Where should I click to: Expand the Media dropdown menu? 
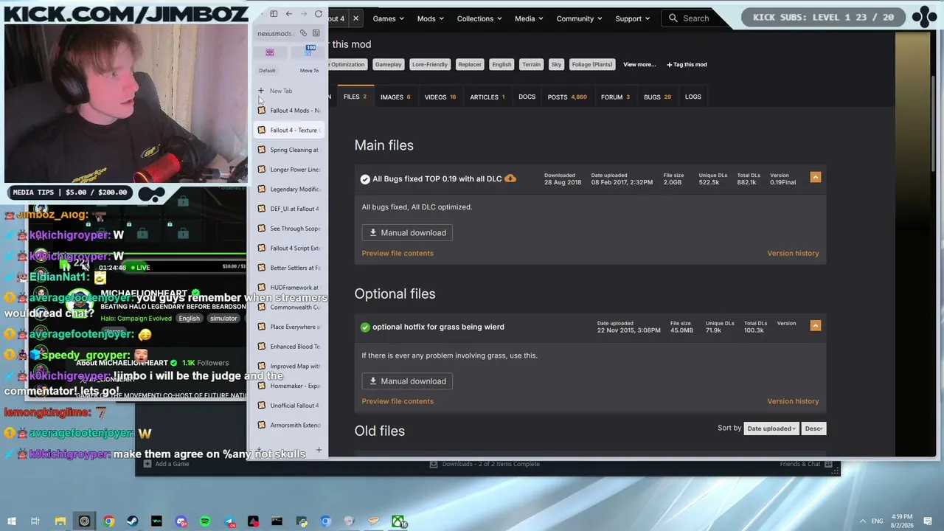pos(529,18)
